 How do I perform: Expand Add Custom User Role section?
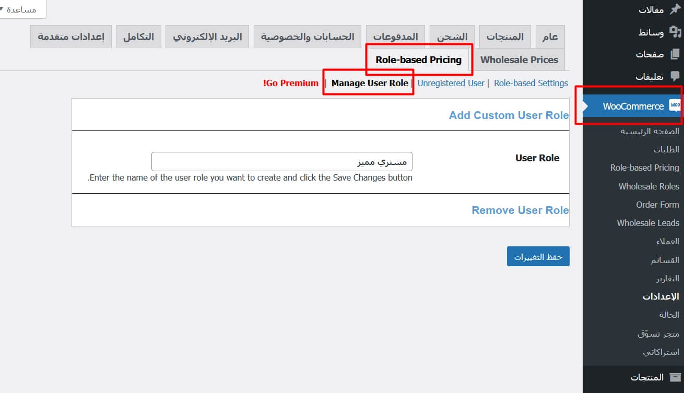[509, 115]
